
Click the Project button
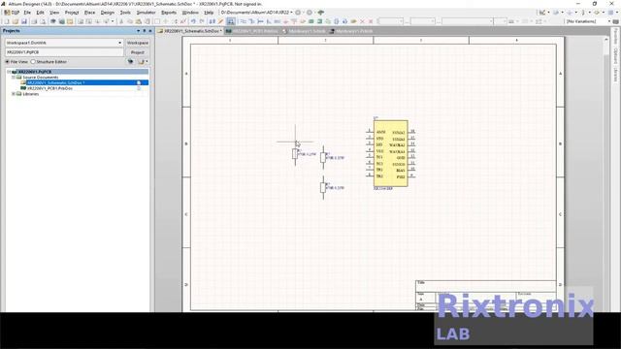point(138,52)
